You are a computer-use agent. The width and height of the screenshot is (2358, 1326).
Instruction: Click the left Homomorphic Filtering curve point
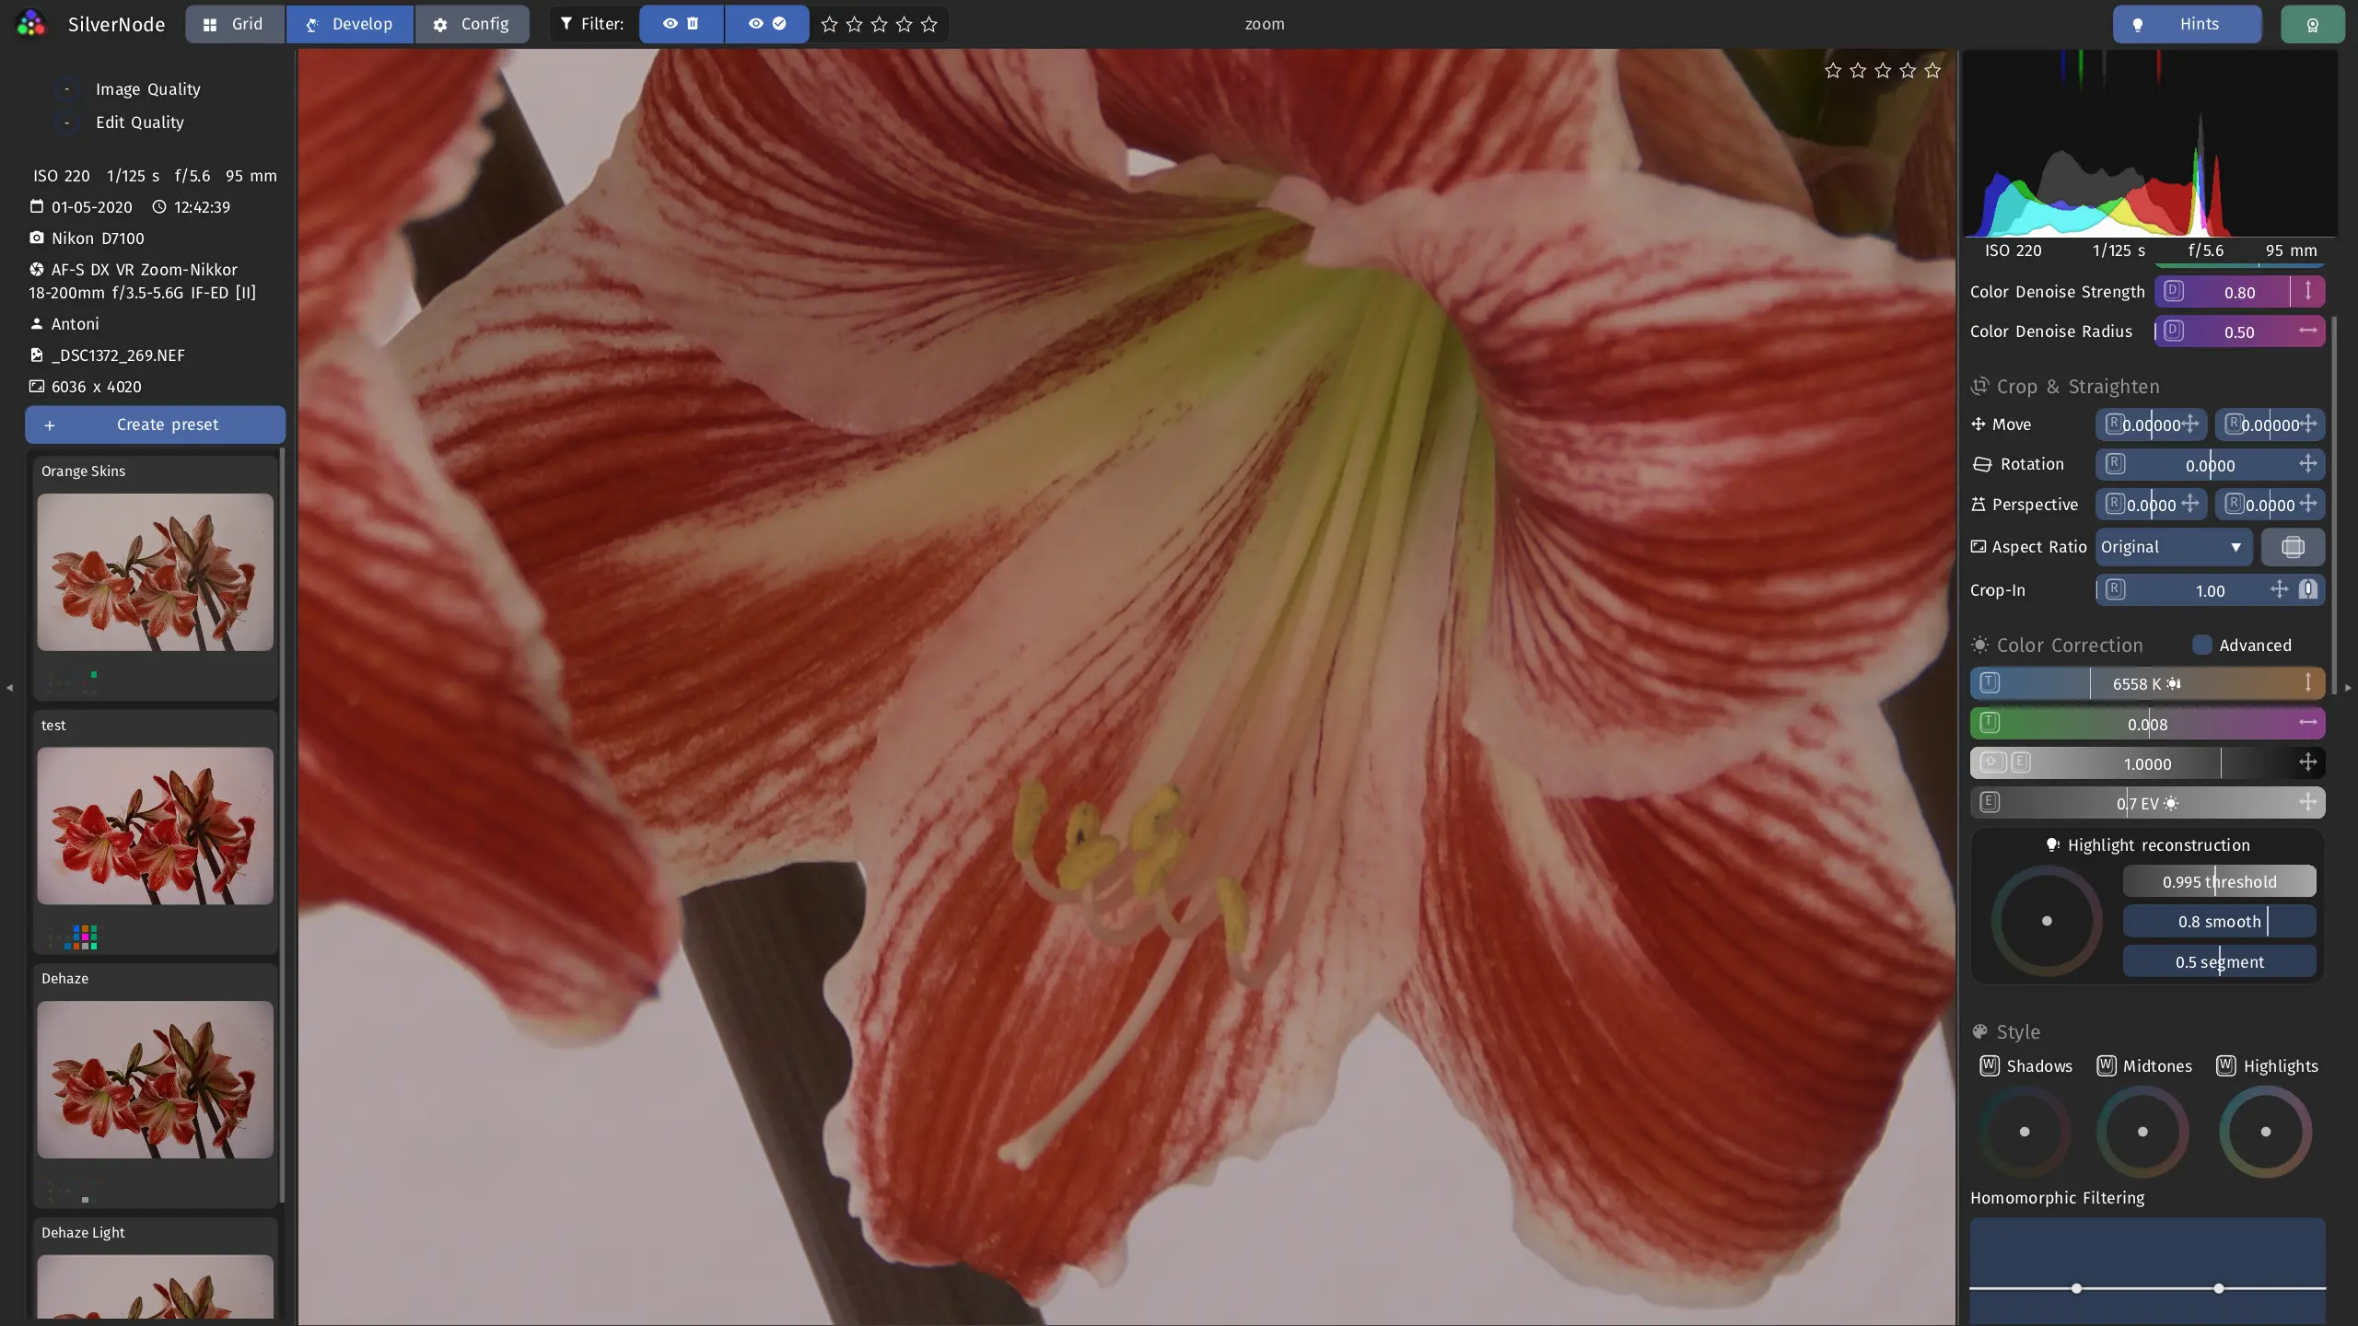[x=2076, y=1288]
